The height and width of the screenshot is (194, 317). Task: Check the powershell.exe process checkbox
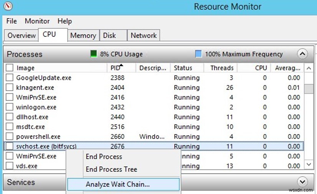pyautogui.click(x=10, y=136)
